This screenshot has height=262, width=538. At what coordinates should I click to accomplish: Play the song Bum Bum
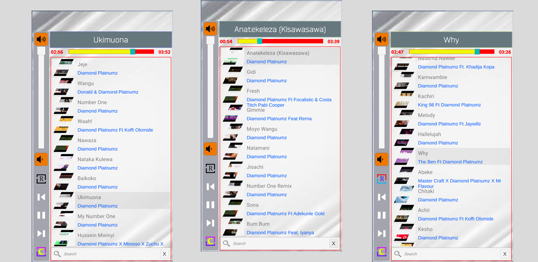coord(280,228)
